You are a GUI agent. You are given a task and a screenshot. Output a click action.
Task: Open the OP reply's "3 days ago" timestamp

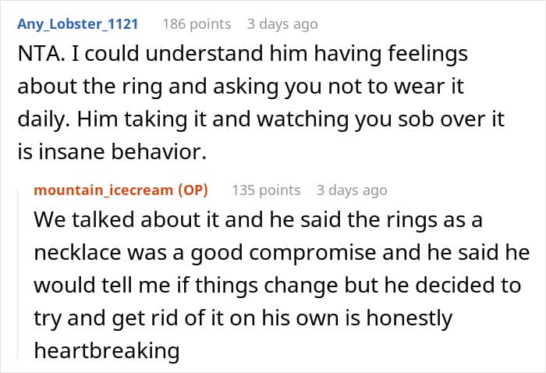pos(352,190)
